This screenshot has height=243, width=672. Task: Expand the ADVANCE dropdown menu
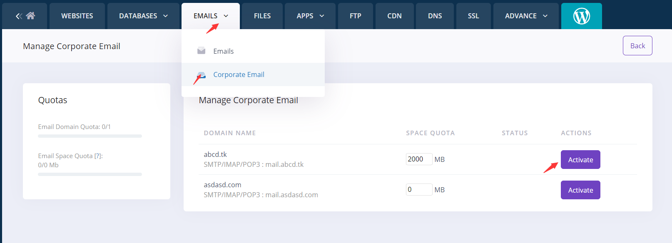525,16
